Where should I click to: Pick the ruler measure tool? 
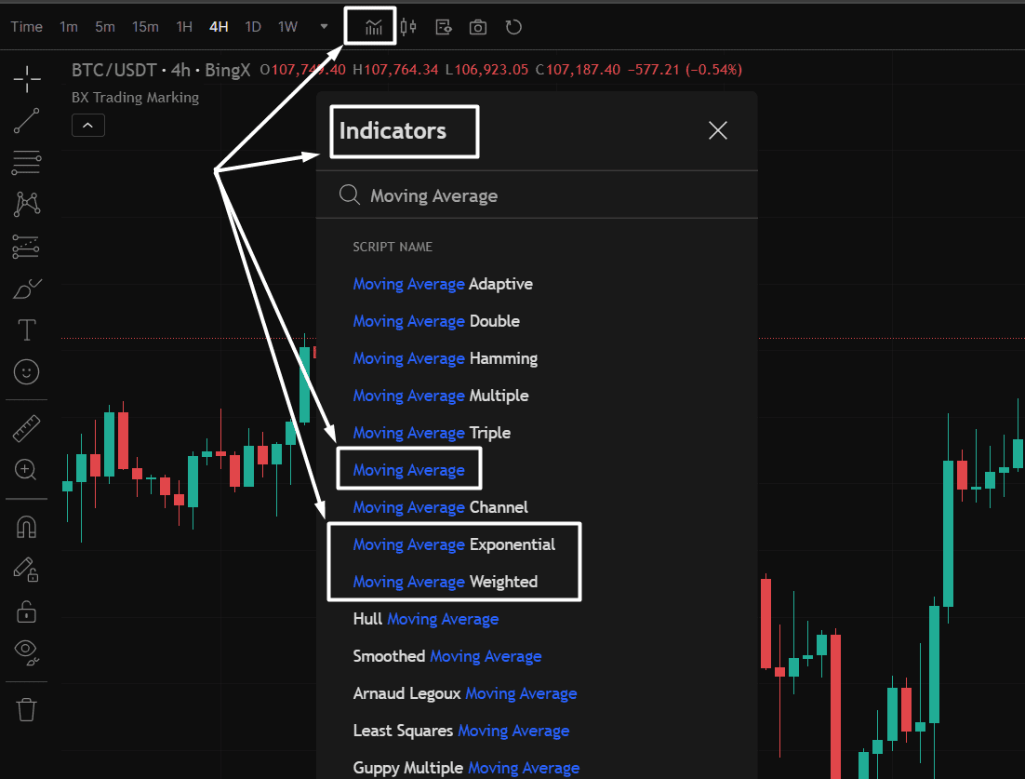27,428
